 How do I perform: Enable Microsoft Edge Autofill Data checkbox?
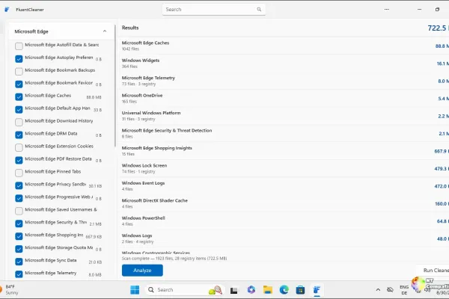tap(19, 46)
